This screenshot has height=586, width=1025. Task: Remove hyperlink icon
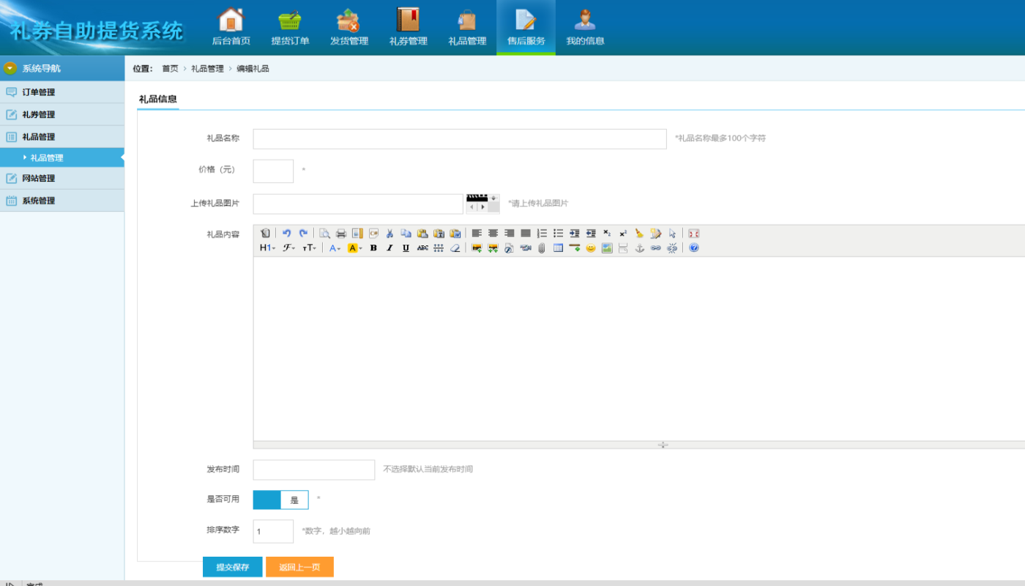click(672, 248)
